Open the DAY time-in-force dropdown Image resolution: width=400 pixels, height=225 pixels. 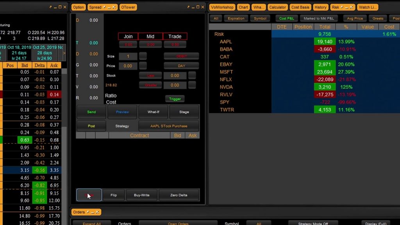click(x=181, y=66)
